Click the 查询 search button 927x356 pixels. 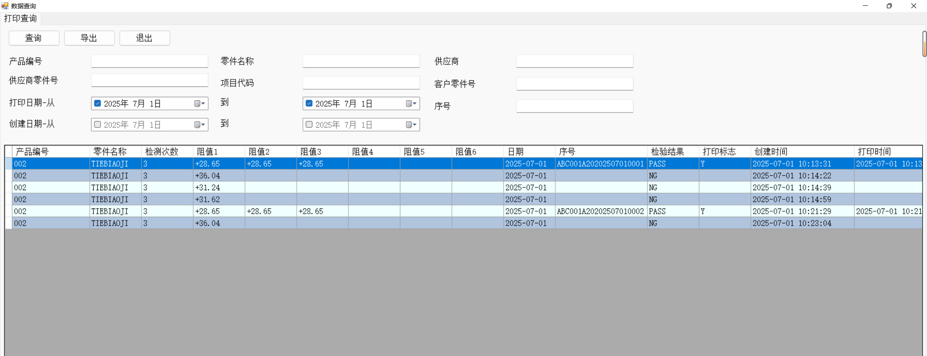point(34,38)
